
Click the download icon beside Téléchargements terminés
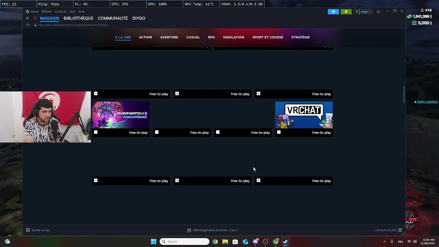(x=189, y=230)
